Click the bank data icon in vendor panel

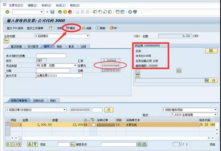(179, 70)
